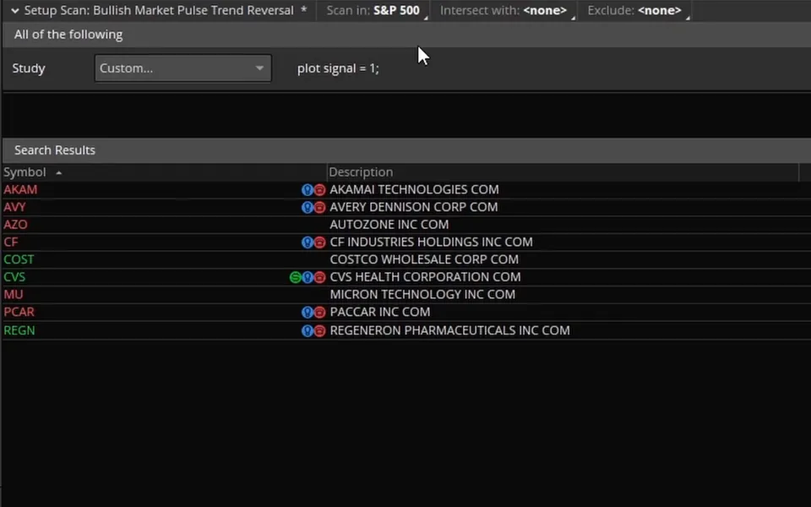Image resolution: width=811 pixels, height=507 pixels.
Task: Select the CVS symbol
Action: pyautogui.click(x=14, y=277)
